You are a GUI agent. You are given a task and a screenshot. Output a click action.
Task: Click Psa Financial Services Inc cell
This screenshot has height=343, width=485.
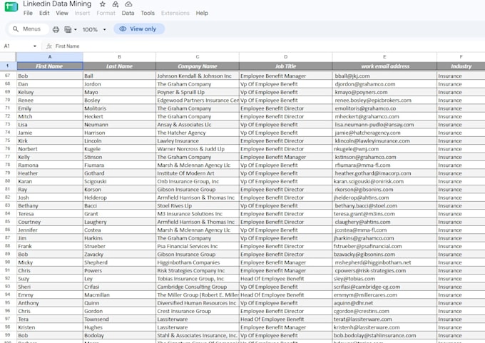point(198,246)
